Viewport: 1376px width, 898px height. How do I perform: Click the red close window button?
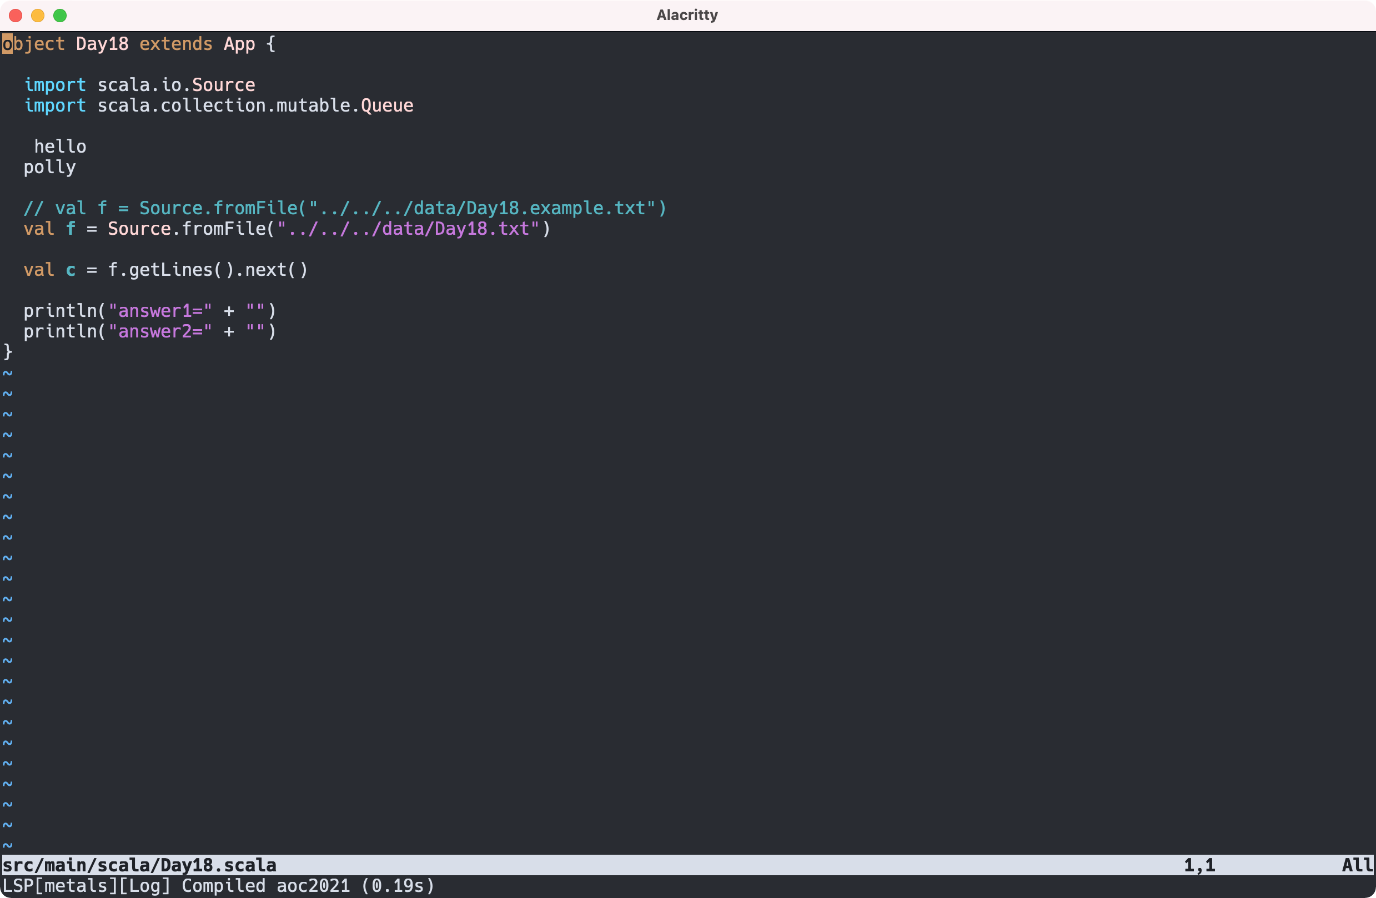(x=16, y=16)
